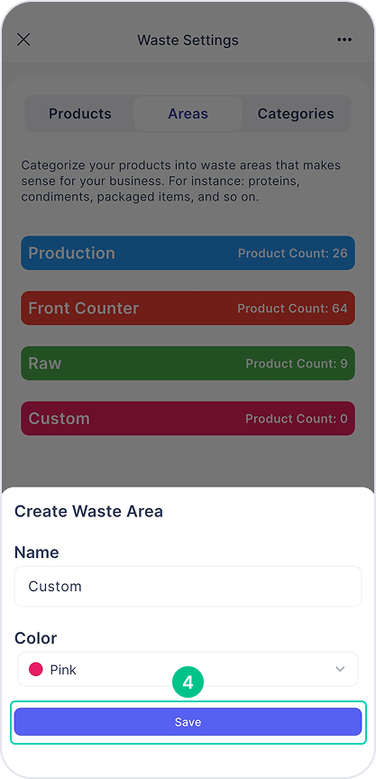Select the Areas tab
This screenshot has width=376, height=779.
[x=188, y=114]
